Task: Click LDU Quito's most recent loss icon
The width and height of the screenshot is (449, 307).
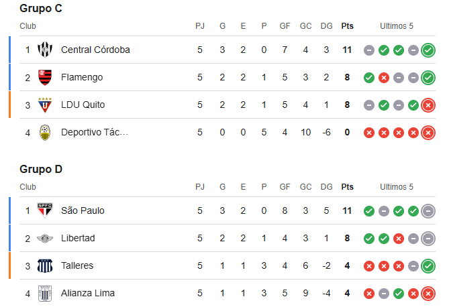Action: 428,105
